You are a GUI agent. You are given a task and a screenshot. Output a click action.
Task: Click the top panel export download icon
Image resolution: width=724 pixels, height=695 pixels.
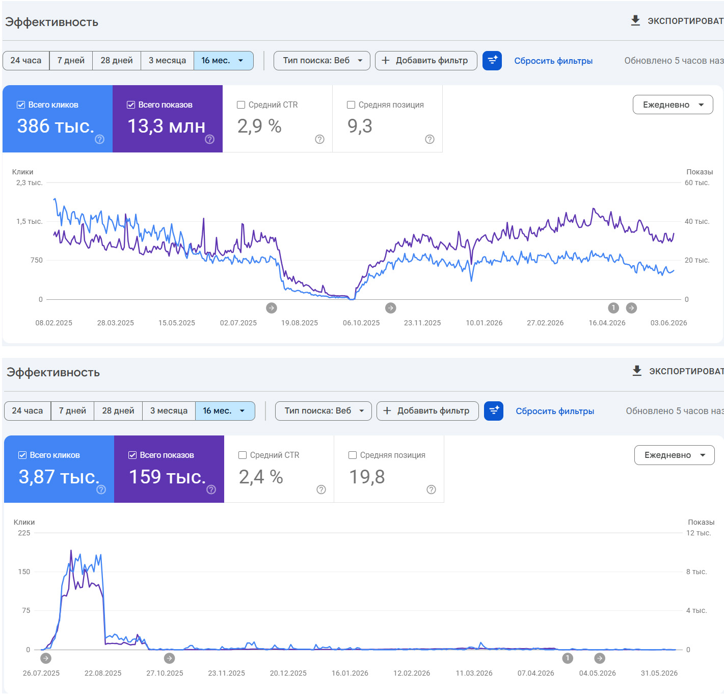tap(635, 20)
